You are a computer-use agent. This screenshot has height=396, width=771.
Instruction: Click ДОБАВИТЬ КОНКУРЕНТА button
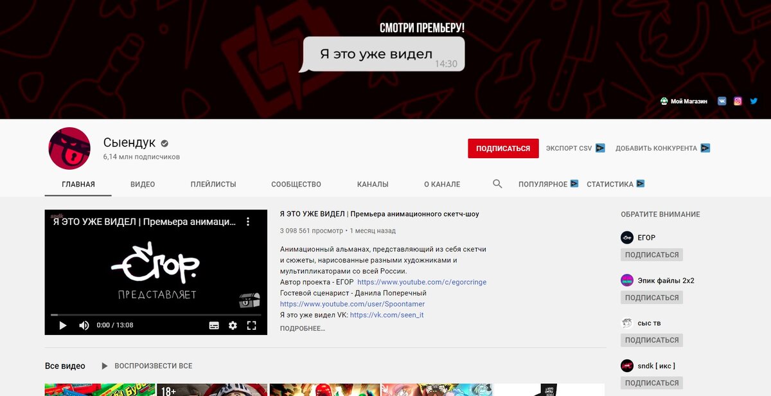[x=662, y=148]
